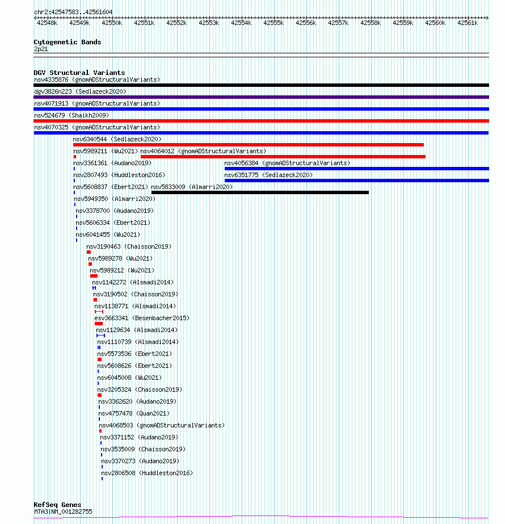Screen dimensions: 505x524
Task: Click the nsv5989211 (Wu2021) label
Action: (106, 151)
